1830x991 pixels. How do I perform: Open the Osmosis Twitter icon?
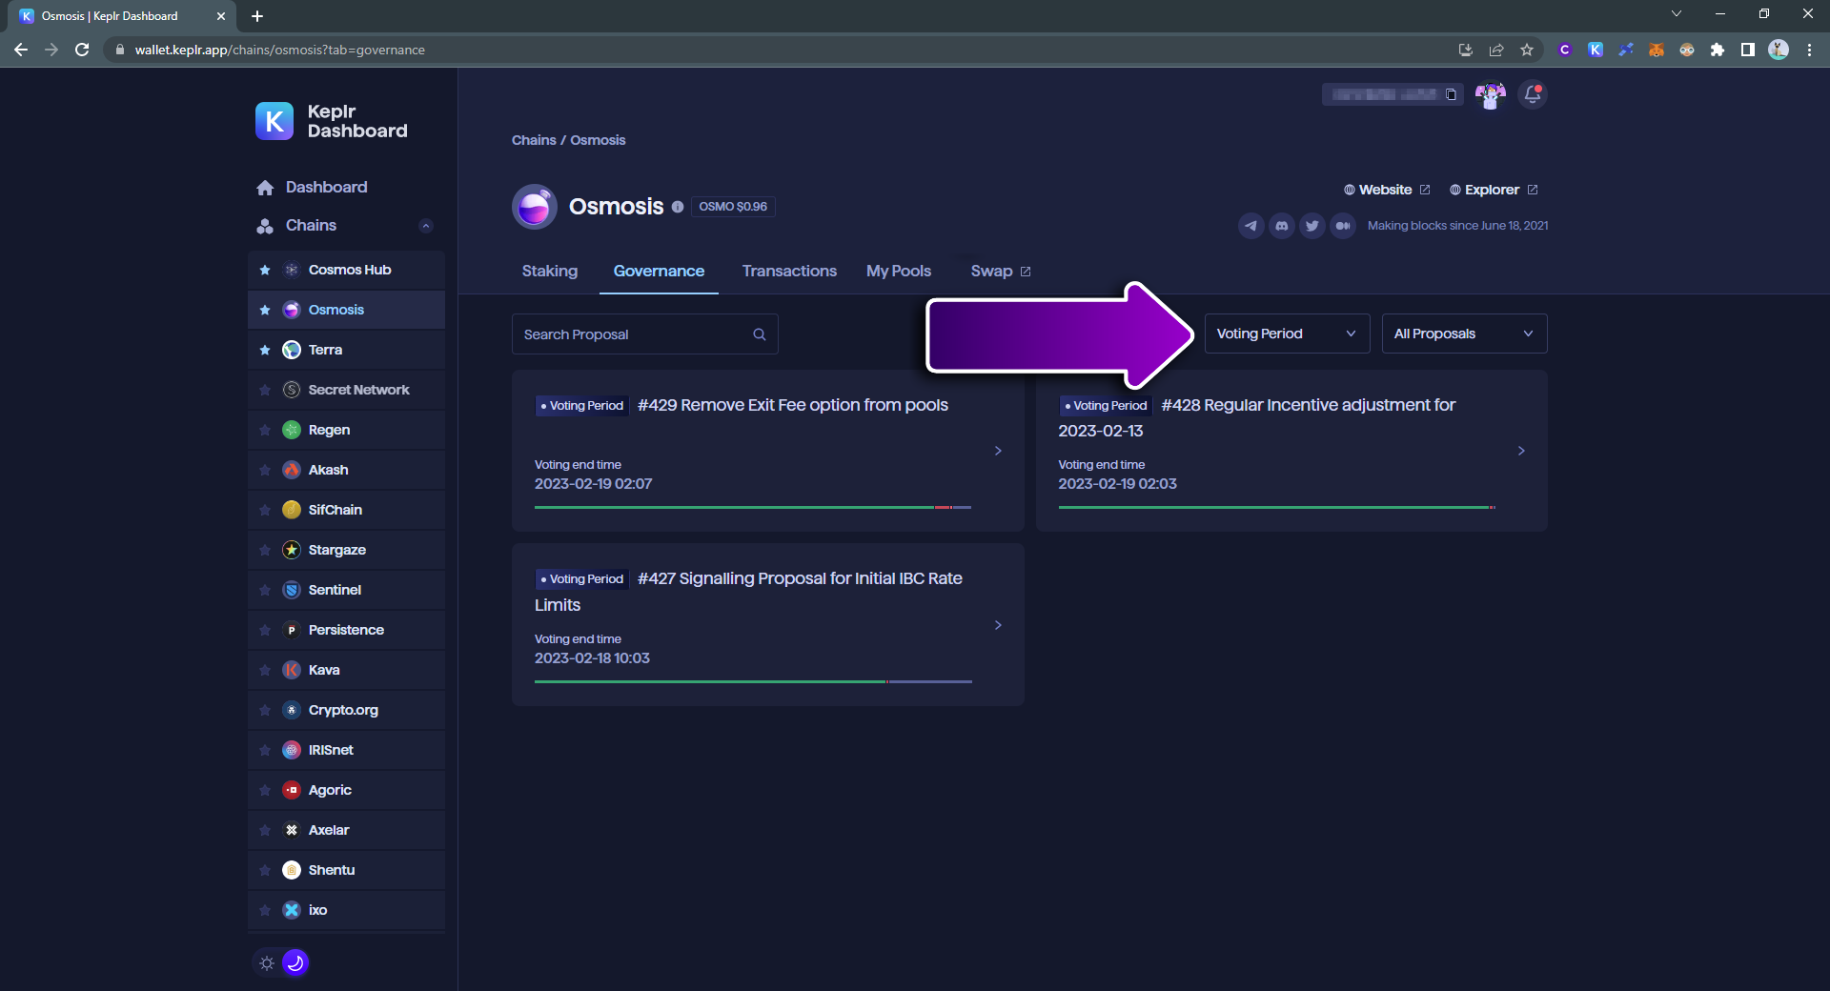click(x=1312, y=226)
